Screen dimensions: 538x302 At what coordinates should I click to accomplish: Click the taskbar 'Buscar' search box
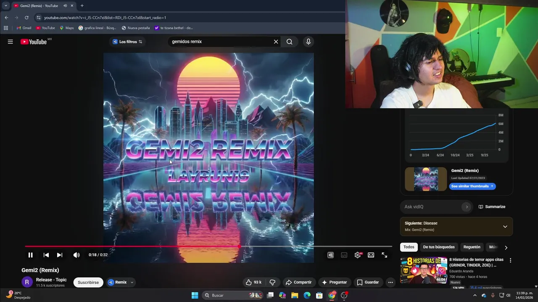[233, 295]
